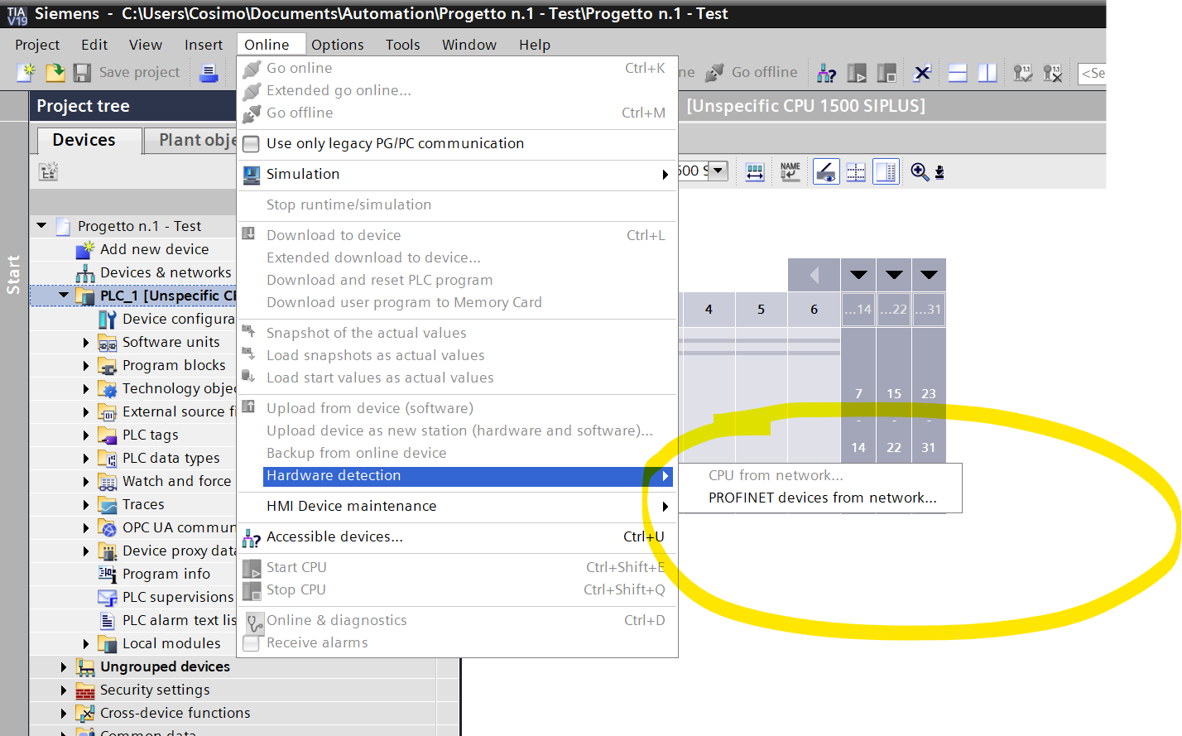This screenshot has width=1182, height=736.
Task: Collapse the PLC_1 tree node
Action: pos(64,295)
